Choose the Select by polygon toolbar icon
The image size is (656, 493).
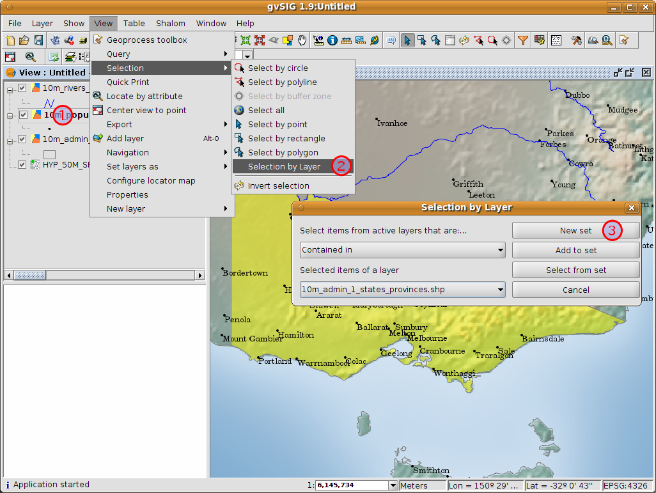tap(436, 40)
